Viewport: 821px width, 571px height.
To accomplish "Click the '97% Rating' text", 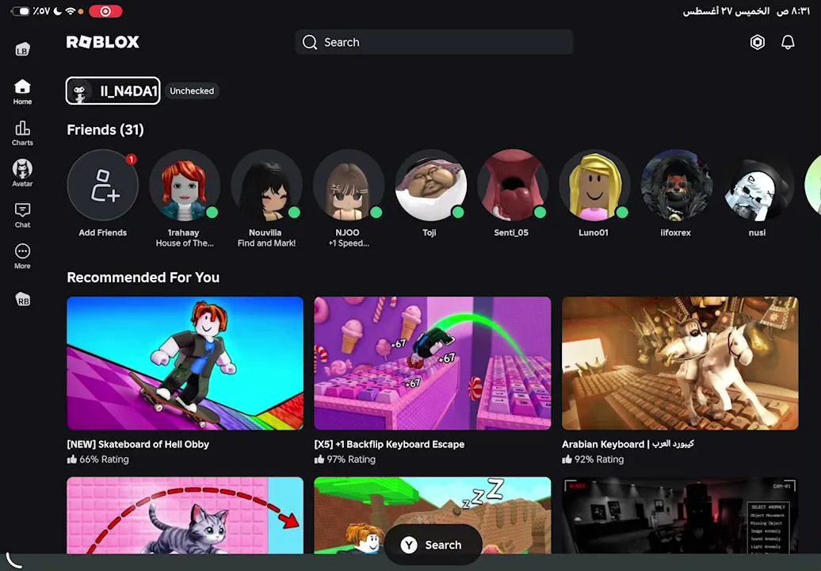I will (x=351, y=459).
